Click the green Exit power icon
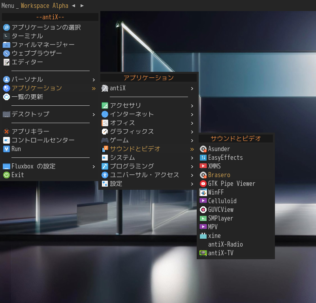Viewport: 316px width, 303px height. tap(6, 175)
